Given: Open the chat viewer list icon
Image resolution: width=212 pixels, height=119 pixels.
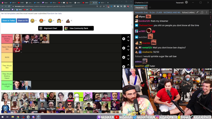Looking at the screenshot, I should (202, 13).
